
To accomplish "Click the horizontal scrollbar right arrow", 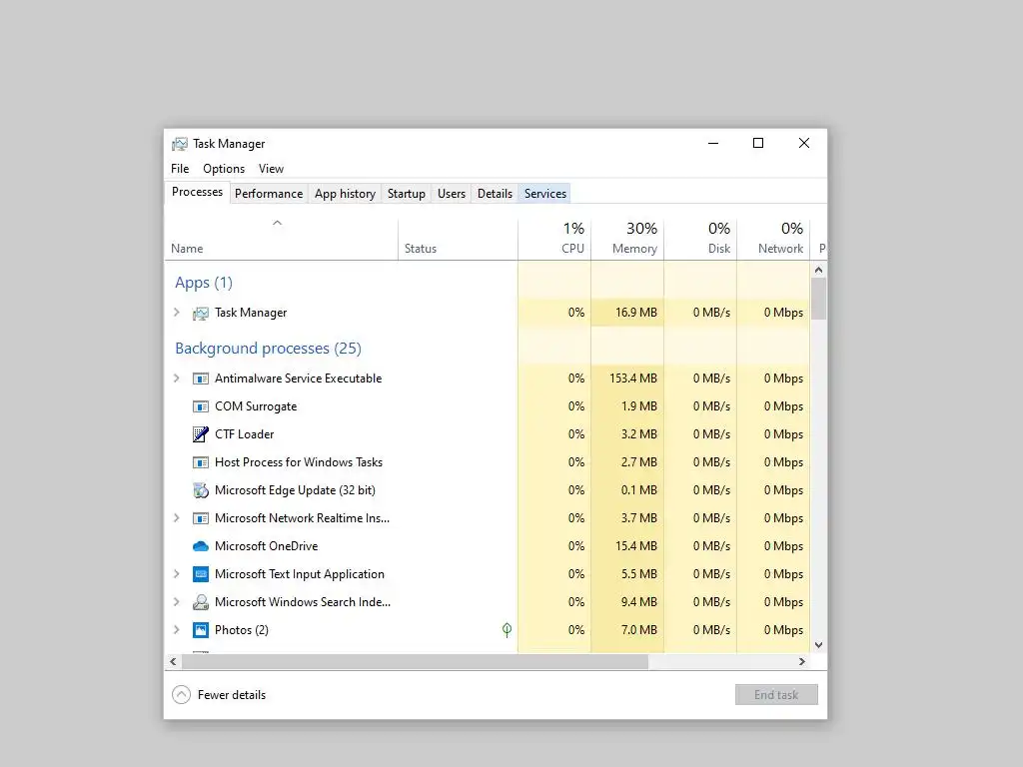I will coord(802,661).
